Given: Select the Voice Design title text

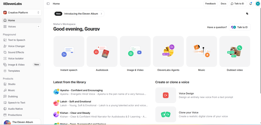Looking at the screenshot, I should pyautogui.click(x=186, y=94).
